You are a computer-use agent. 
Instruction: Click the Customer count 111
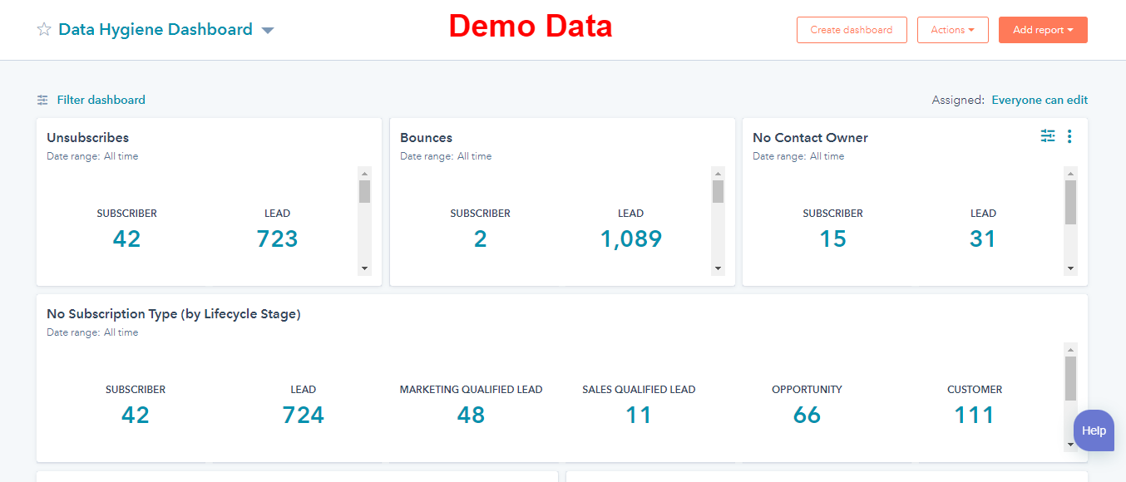coord(974,414)
